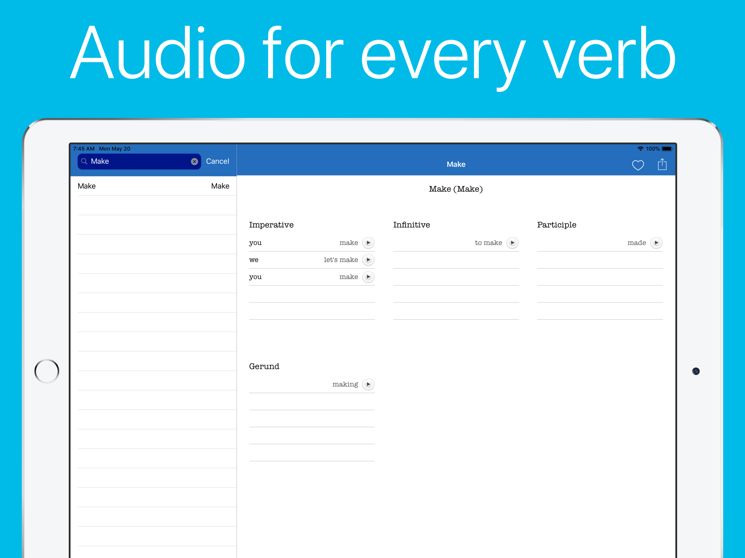Tap the Wi-Fi status icon

pyautogui.click(x=640, y=149)
